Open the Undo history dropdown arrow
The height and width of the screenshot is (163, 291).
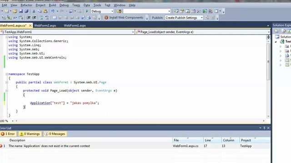[x=57, y=11]
